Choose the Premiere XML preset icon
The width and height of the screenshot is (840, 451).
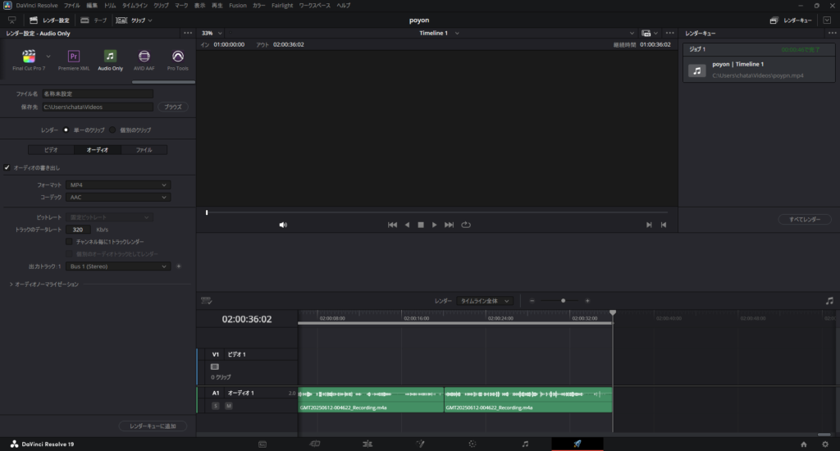point(74,57)
